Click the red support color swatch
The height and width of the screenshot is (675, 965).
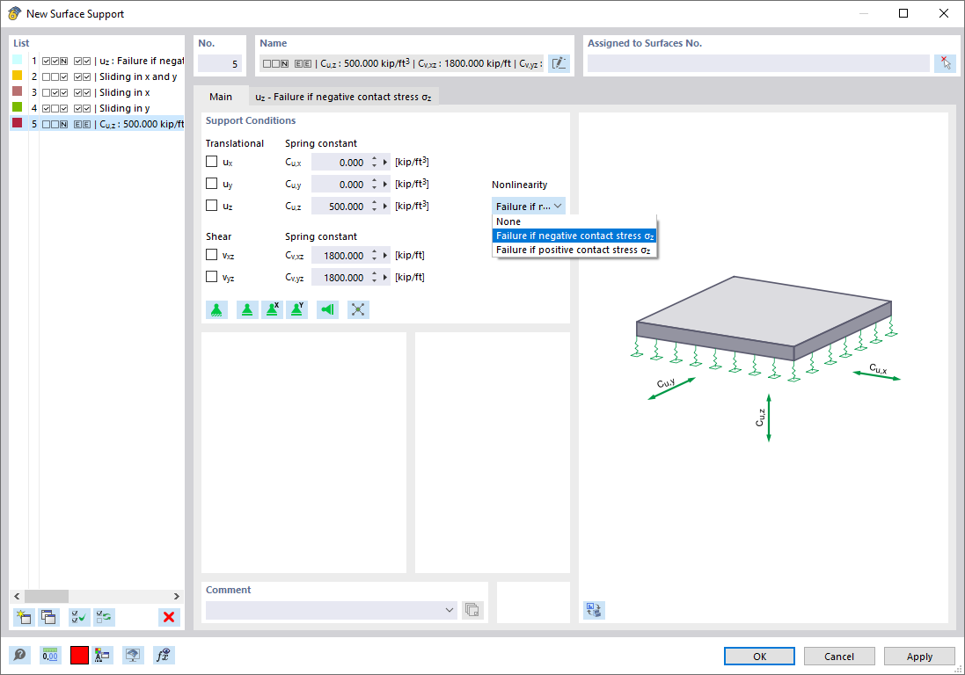coord(78,655)
